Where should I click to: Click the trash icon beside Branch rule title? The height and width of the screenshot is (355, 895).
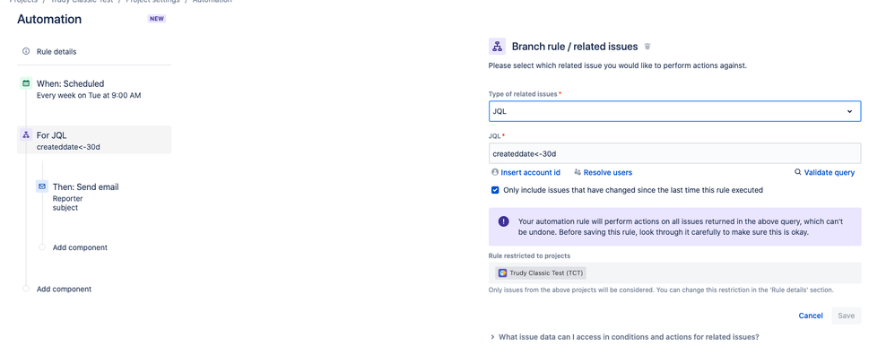click(647, 47)
